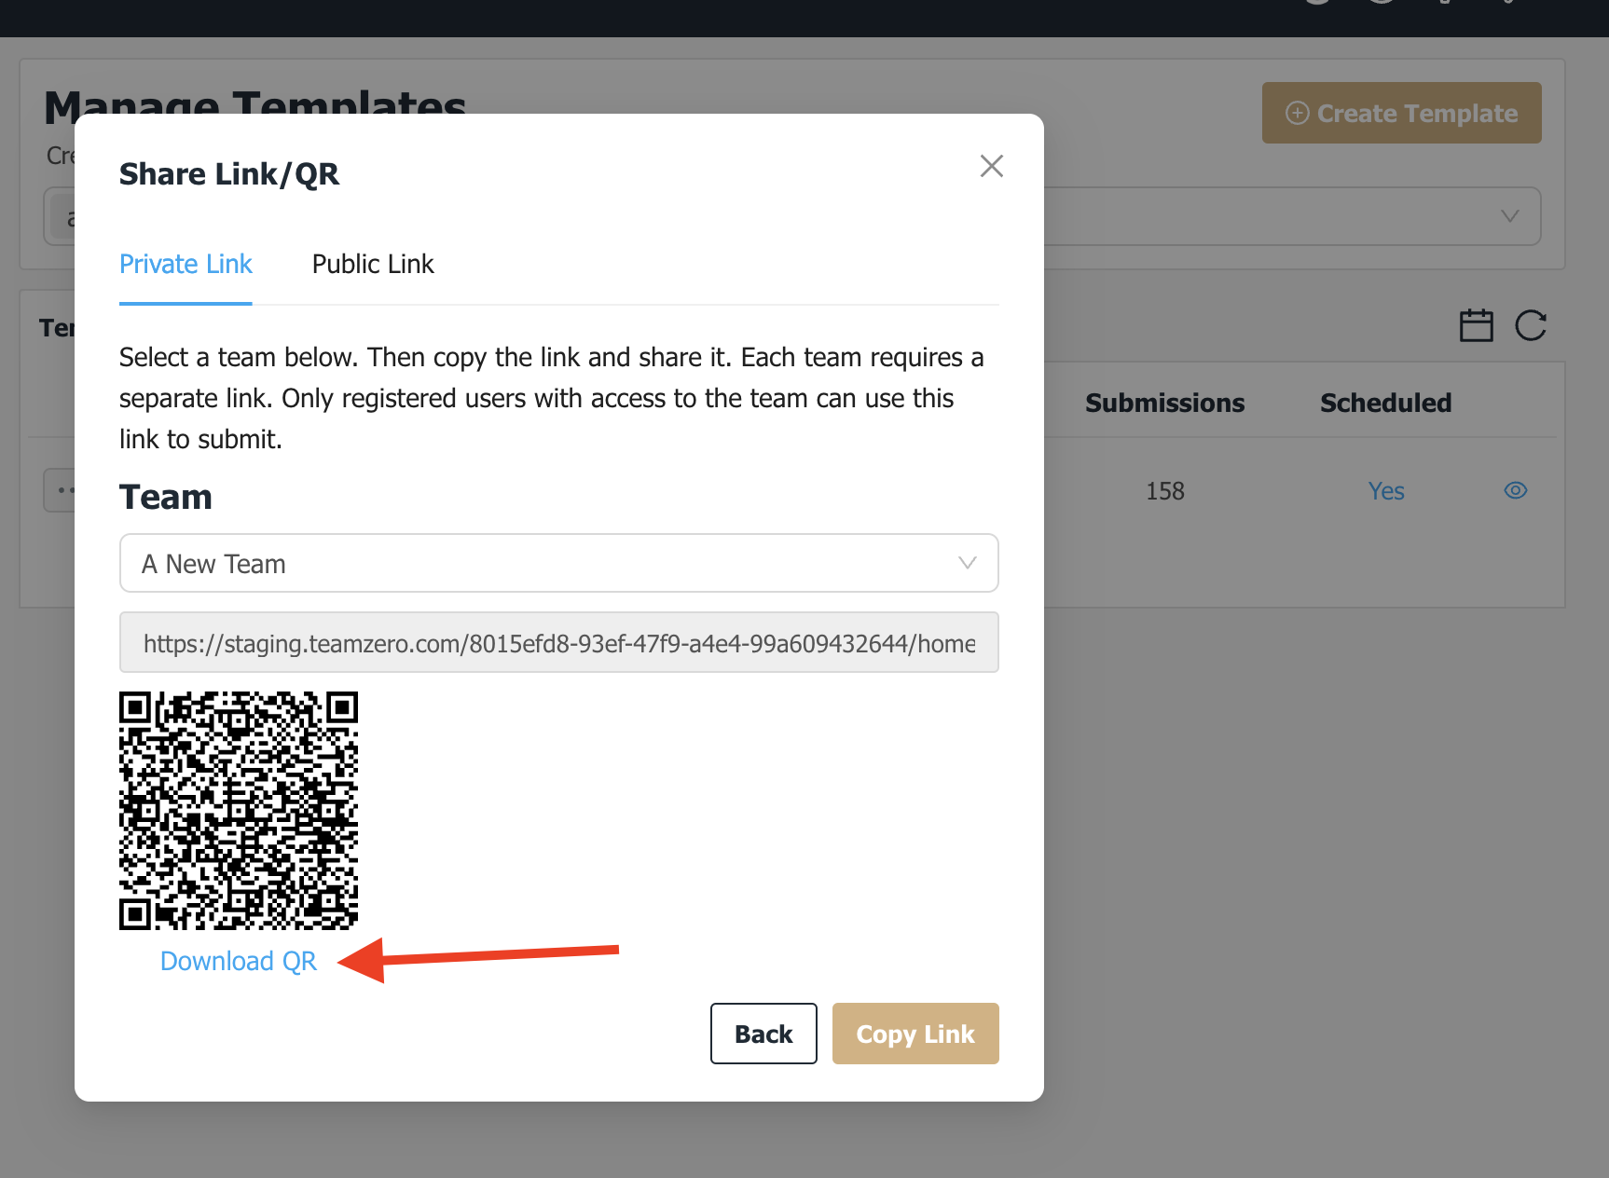This screenshot has height=1178, width=1609.
Task: Click the Back button
Action: tap(763, 1034)
